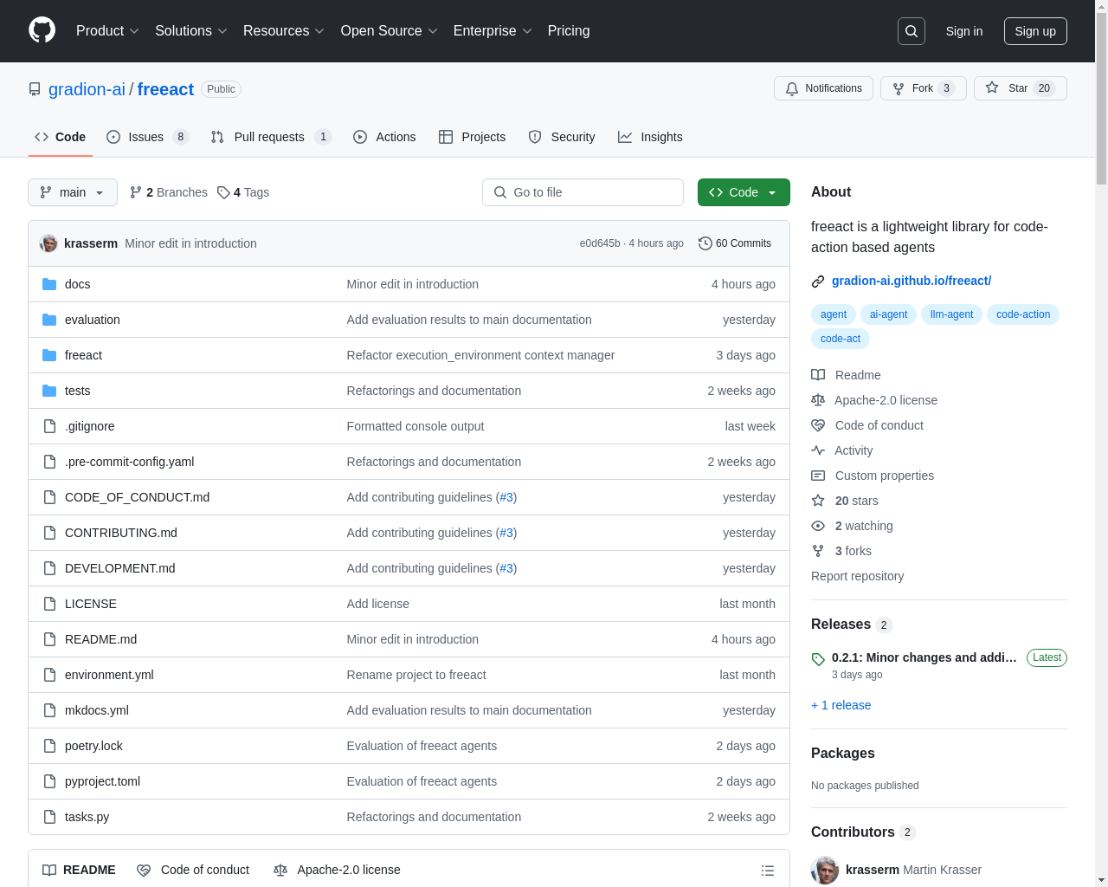1108x887 pixels.
Task: Click the Sign in link
Action: 964,31
